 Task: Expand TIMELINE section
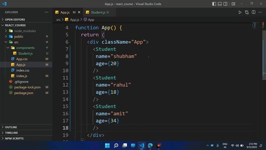coord(11,133)
